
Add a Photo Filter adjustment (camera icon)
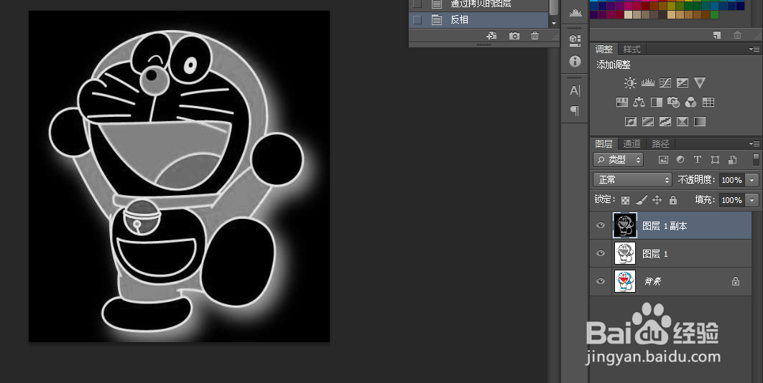673,102
